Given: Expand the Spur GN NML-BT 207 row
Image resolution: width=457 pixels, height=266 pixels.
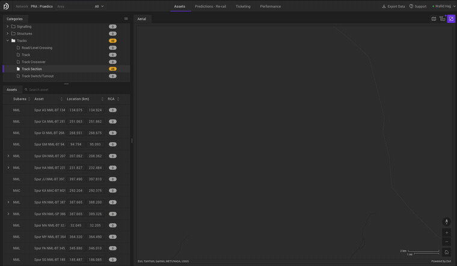Looking at the screenshot, I should pyautogui.click(x=8, y=156).
